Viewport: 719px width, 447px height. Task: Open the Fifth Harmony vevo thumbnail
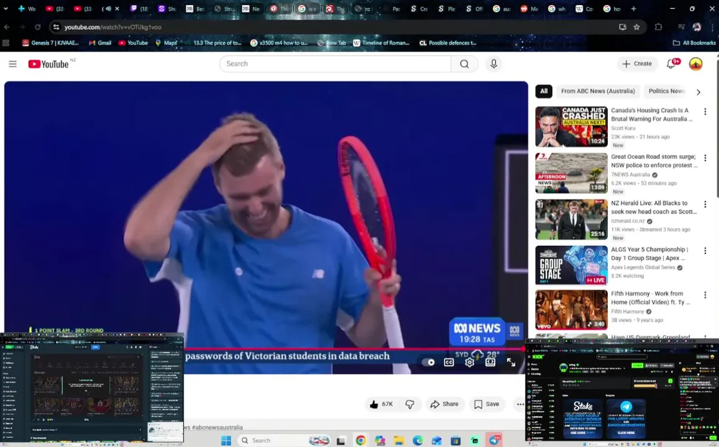coord(571,310)
